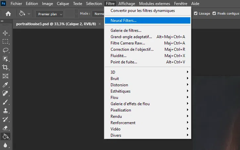
Task: Select the Paint Bucket tool in toolbar
Action: point(6,136)
